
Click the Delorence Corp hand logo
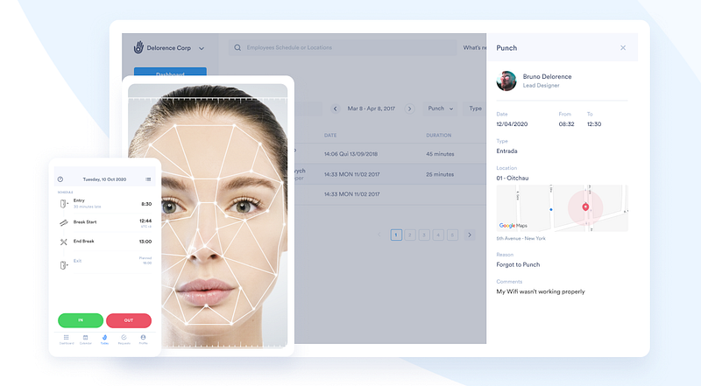(138, 47)
